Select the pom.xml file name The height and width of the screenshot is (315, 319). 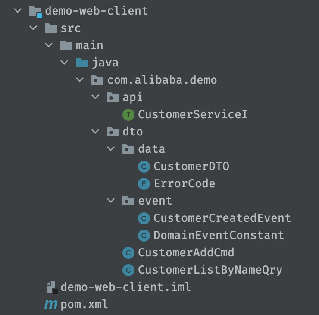click(84, 305)
